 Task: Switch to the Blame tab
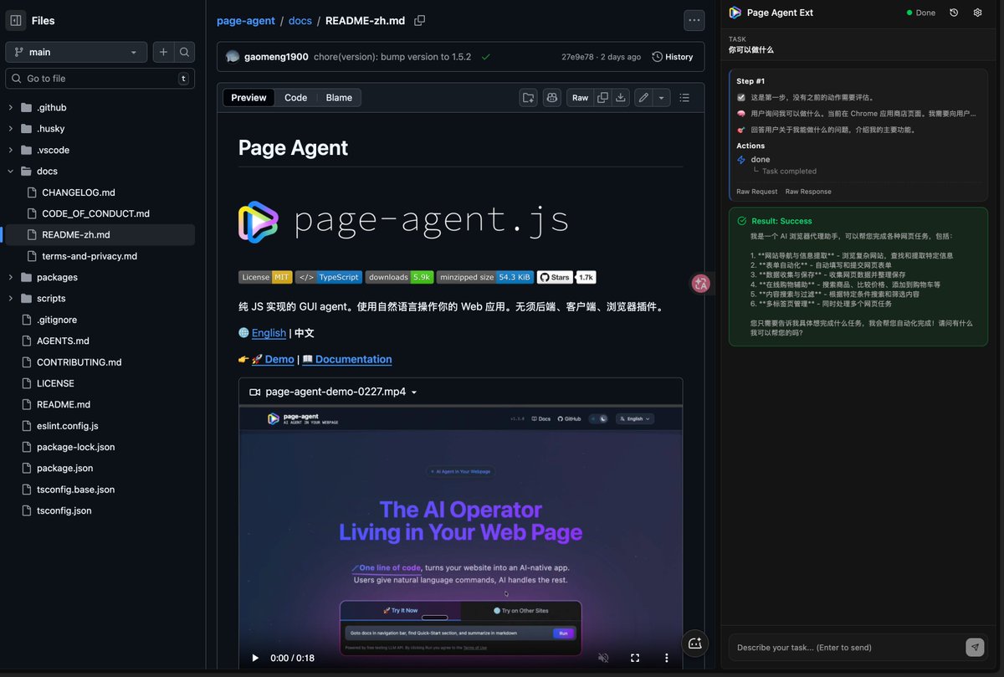click(339, 98)
